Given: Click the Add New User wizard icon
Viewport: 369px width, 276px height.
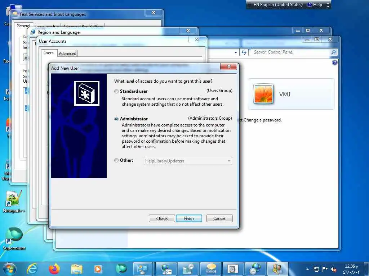Looking at the screenshot, I should point(86,93).
